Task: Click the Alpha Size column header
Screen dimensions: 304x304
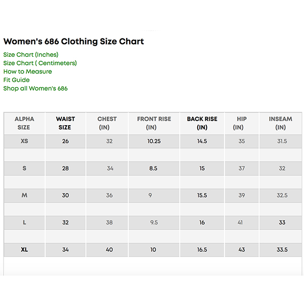Action: pyautogui.click(x=24, y=123)
